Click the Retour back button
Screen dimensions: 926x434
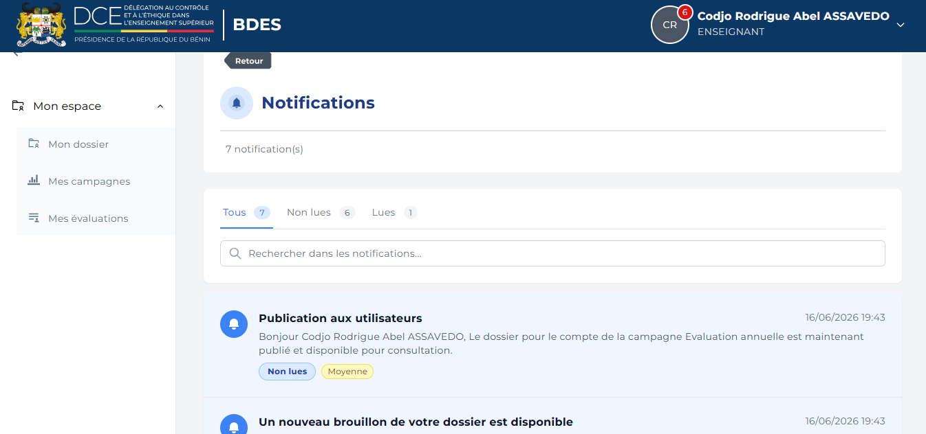click(248, 60)
